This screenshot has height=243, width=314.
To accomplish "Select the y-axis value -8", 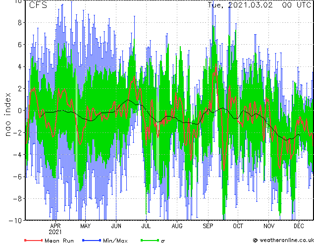I will tap(18, 199).
